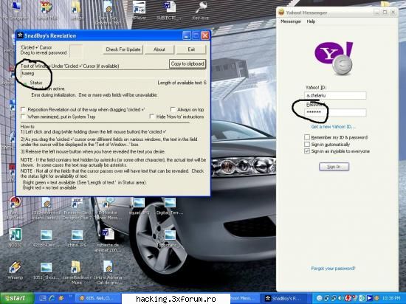The width and height of the screenshot is (406, 304).
Task: Click the Yahoo! ID input field
Action: coord(335,95)
